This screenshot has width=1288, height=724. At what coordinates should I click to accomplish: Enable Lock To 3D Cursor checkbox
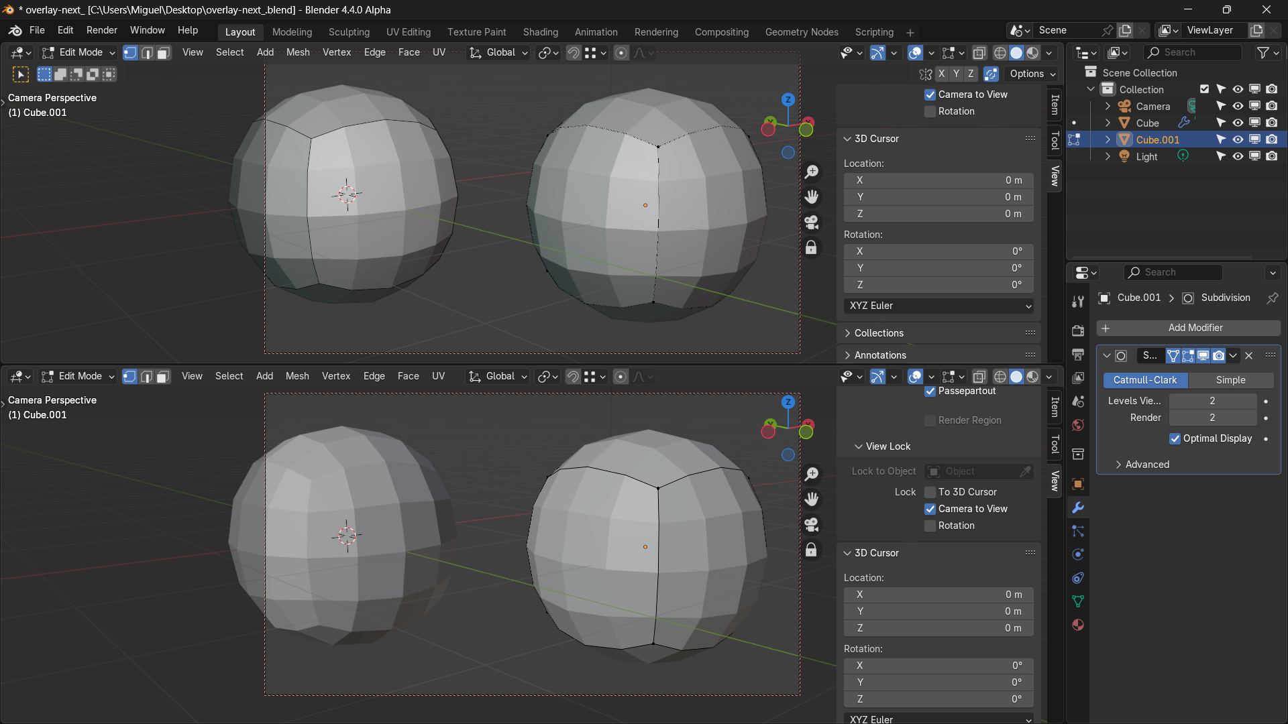pos(930,492)
